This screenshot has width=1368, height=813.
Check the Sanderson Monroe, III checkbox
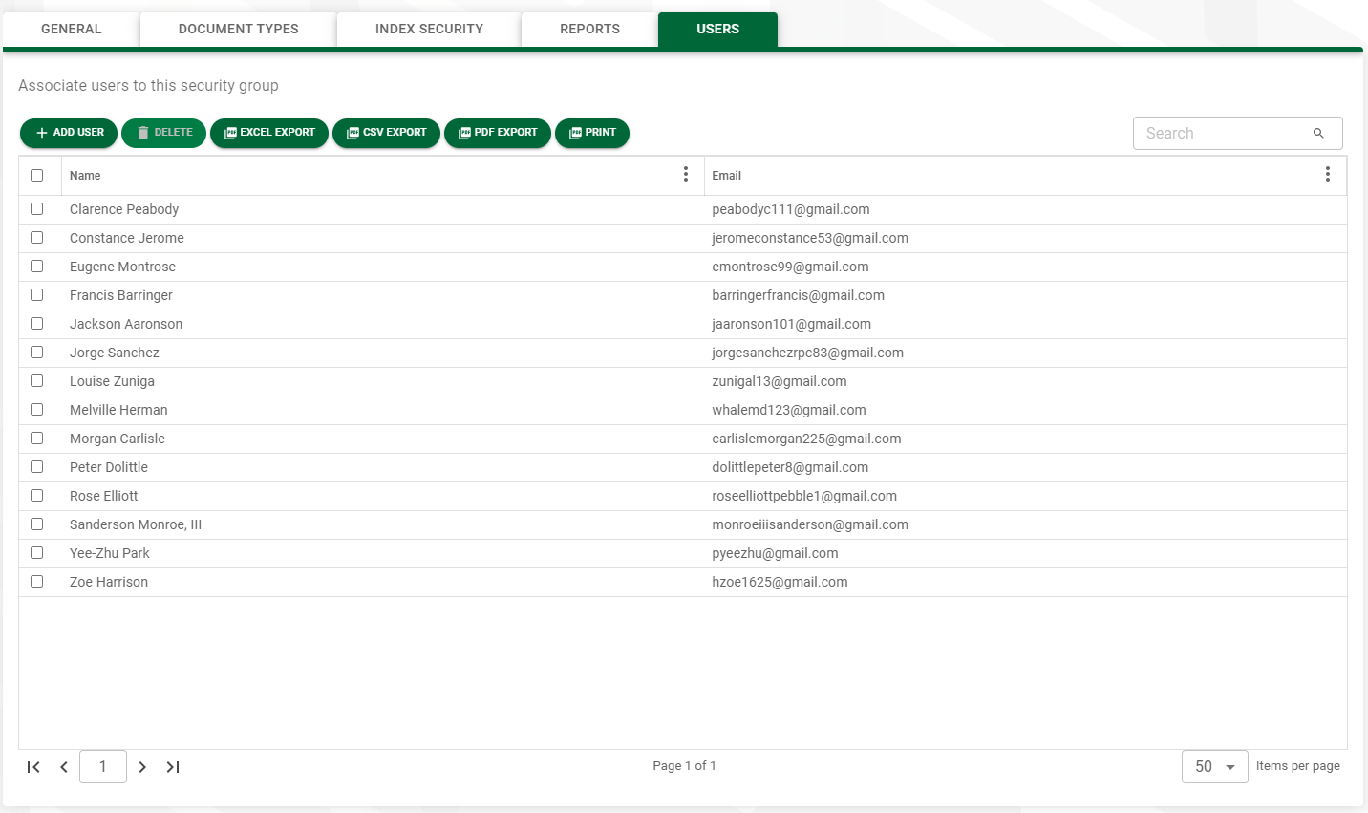[37, 524]
